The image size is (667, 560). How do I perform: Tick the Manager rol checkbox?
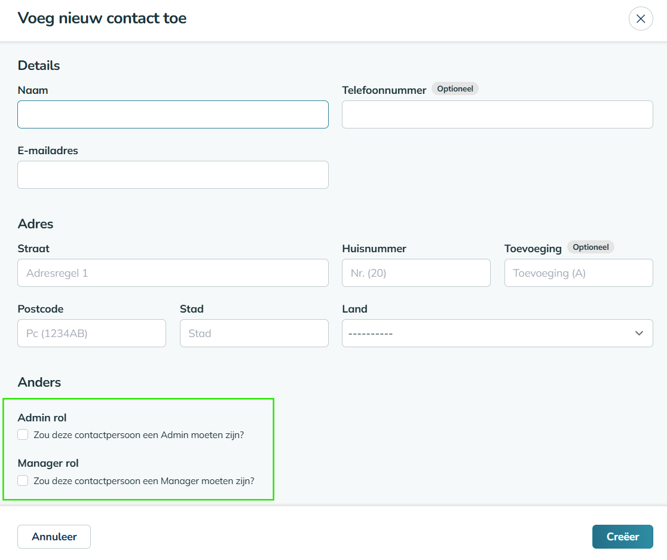23,480
